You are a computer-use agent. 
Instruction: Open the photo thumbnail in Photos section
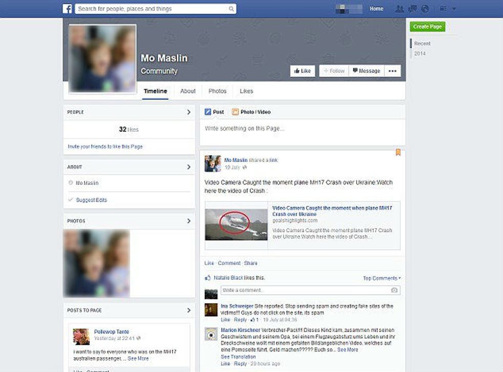click(97, 263)
